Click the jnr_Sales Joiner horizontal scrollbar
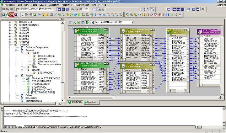Screen dimensions: 226x133 click(178, 91)
